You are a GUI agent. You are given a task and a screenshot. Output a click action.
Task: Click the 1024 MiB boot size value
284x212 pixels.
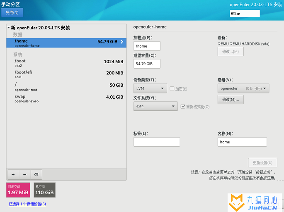coord(114,62)
